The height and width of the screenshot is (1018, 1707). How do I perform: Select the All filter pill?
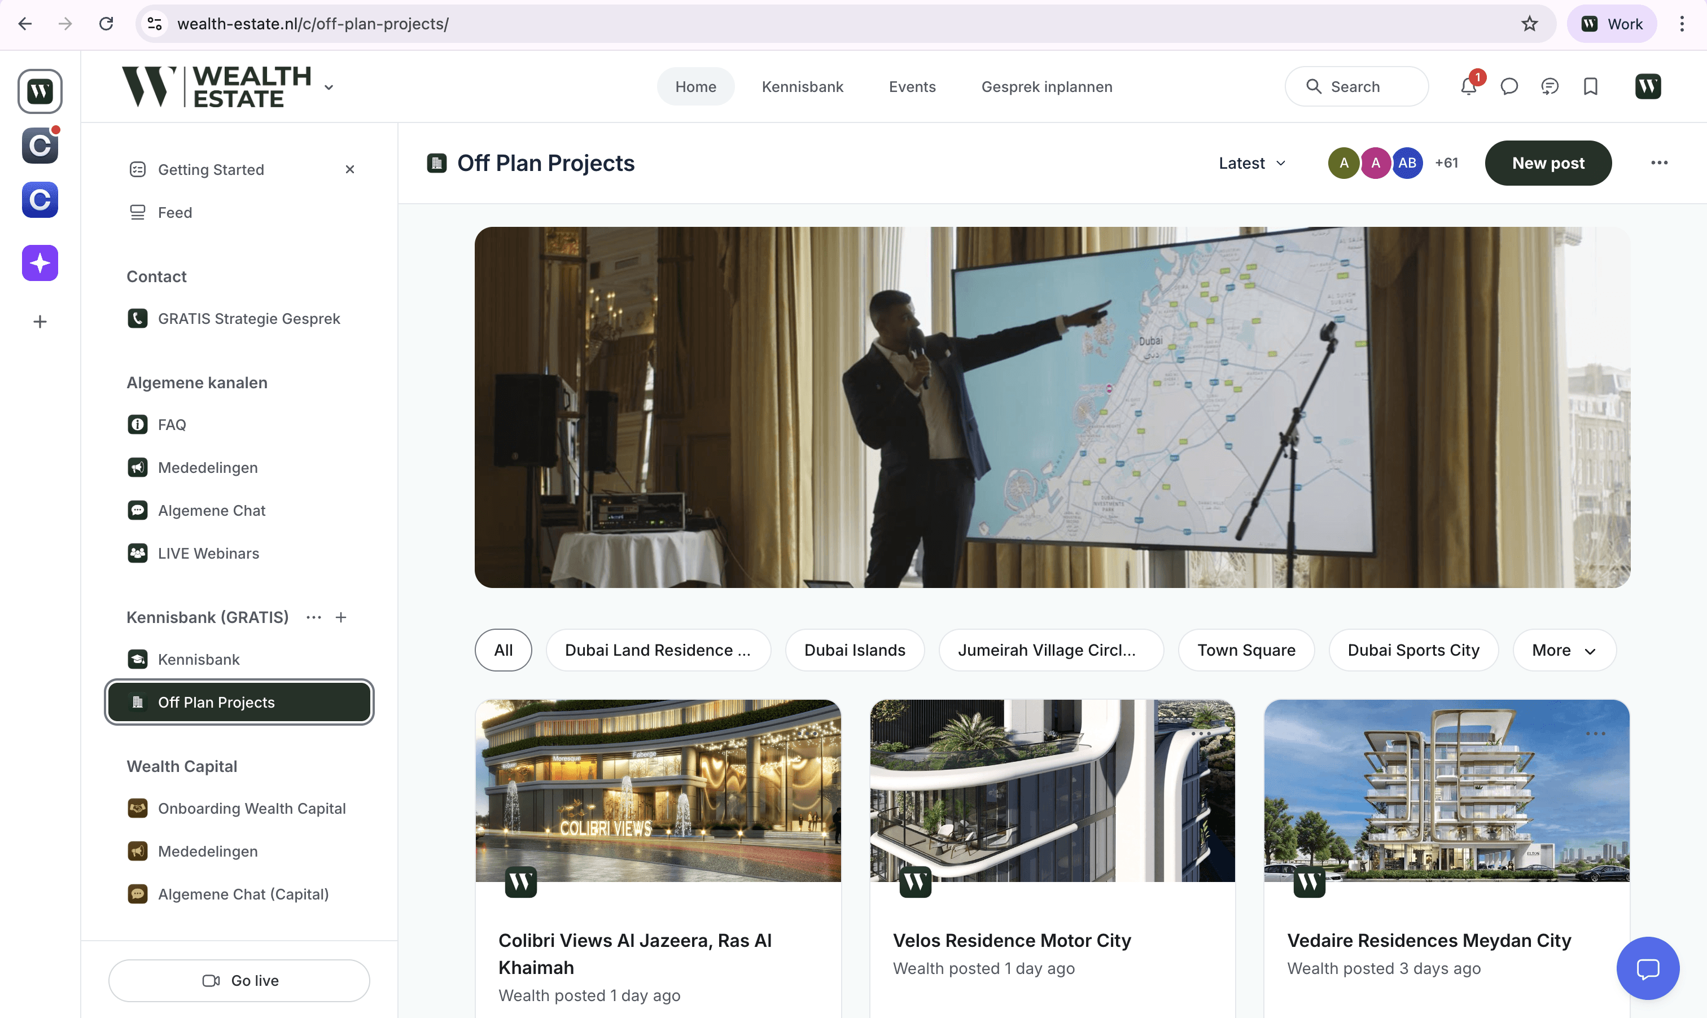(503, 650)
